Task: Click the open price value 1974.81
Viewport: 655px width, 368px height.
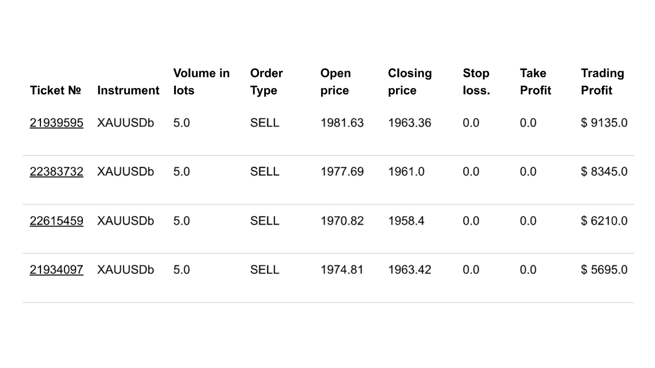Action: pos(342,270)
